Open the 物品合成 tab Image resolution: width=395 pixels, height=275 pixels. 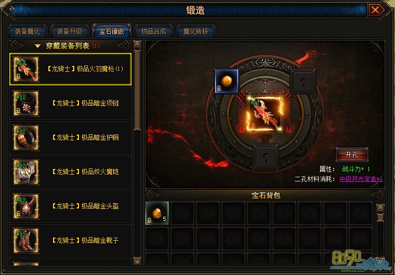tap(154, 31)
